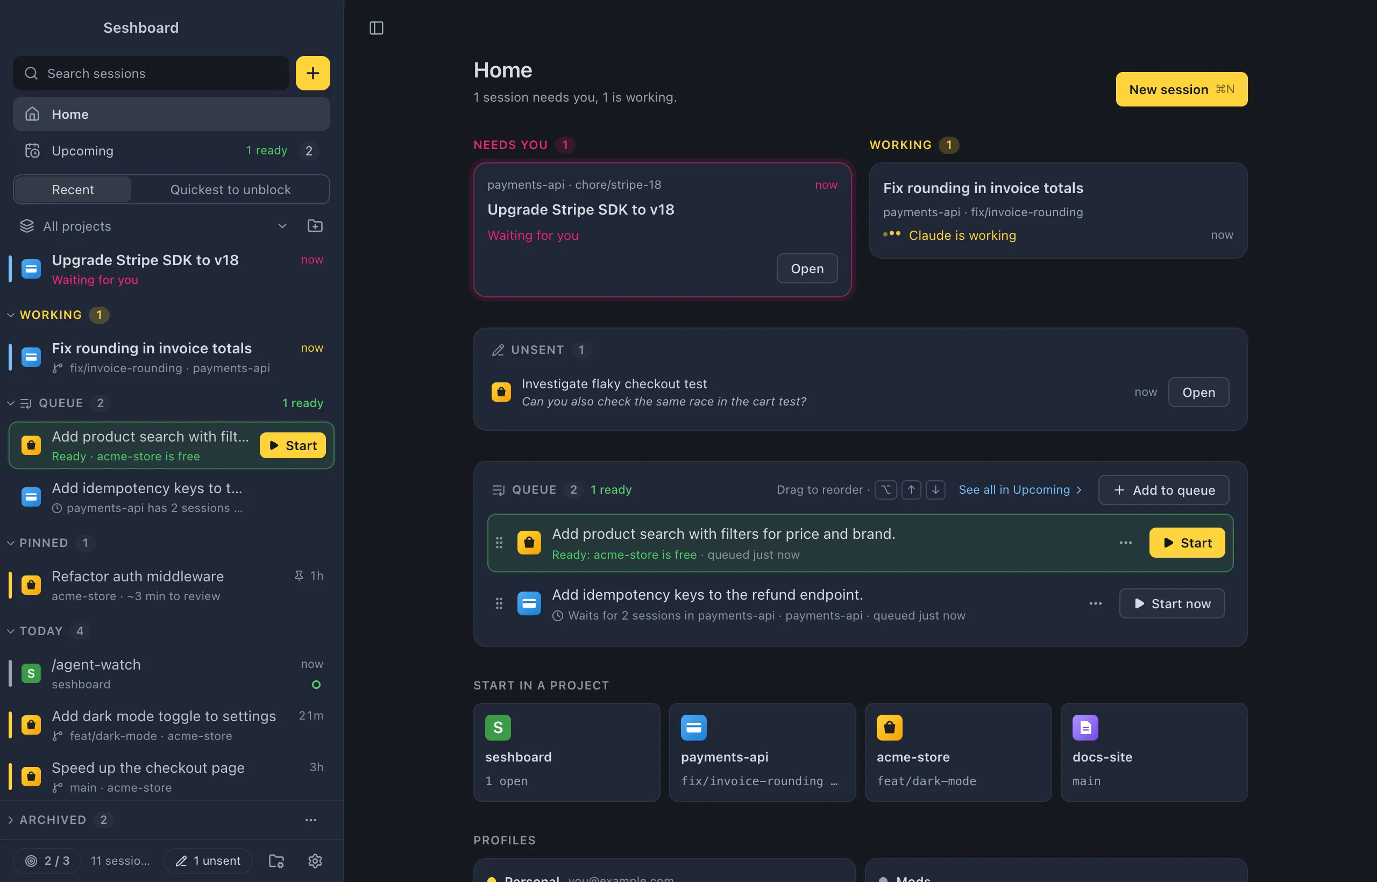The width and height of the screenshot is (1377, 882).
Task: Open sidebar session Upgrade Stripe SDK to v18
Action: pos(171,269)
